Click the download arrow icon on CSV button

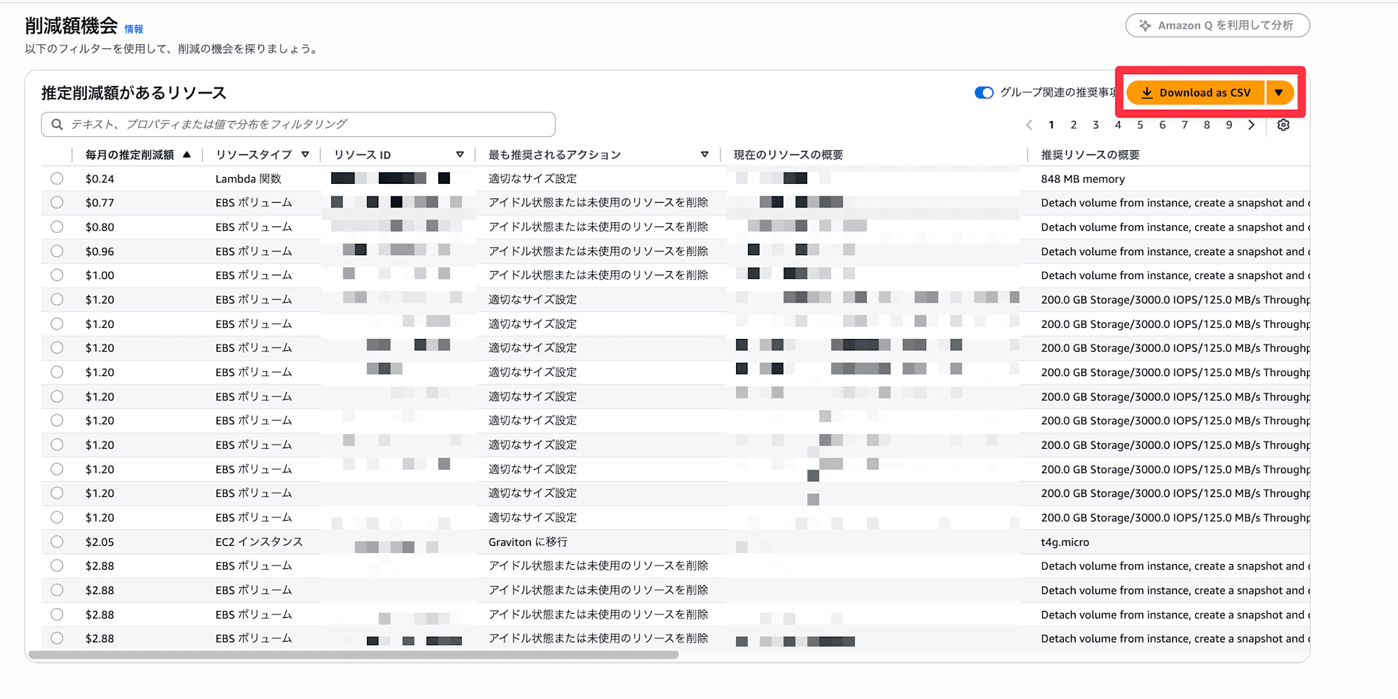point(1147,93)
